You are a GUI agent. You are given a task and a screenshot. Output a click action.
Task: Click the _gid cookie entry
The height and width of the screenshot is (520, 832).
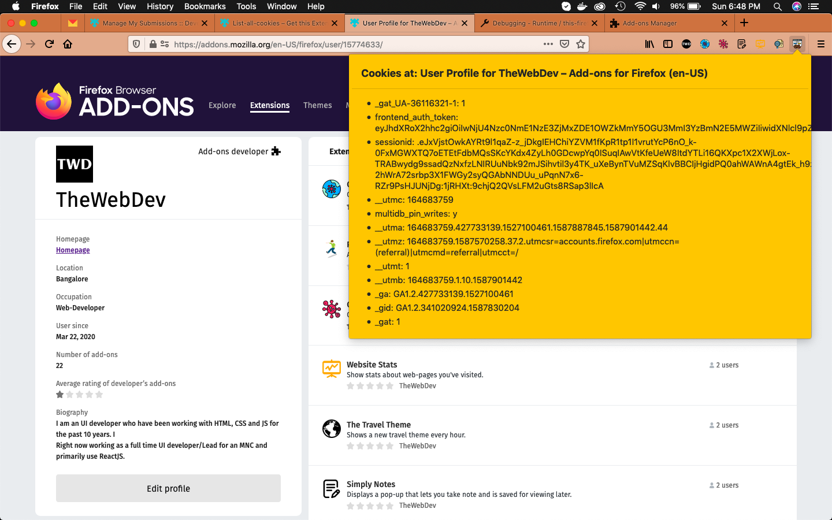pyautogui.click(x=447, y=308)
